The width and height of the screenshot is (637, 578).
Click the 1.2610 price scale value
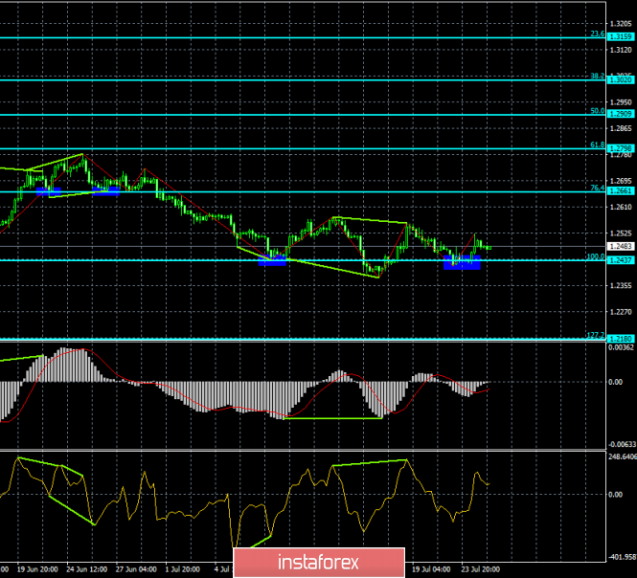pyautogui.click(x=621, y=207)
